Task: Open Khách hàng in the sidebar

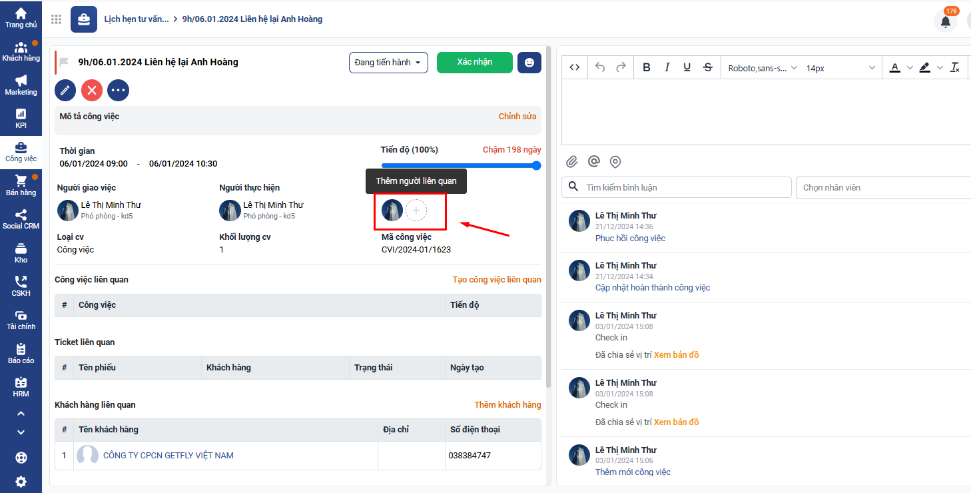Action: pos(21,51)
